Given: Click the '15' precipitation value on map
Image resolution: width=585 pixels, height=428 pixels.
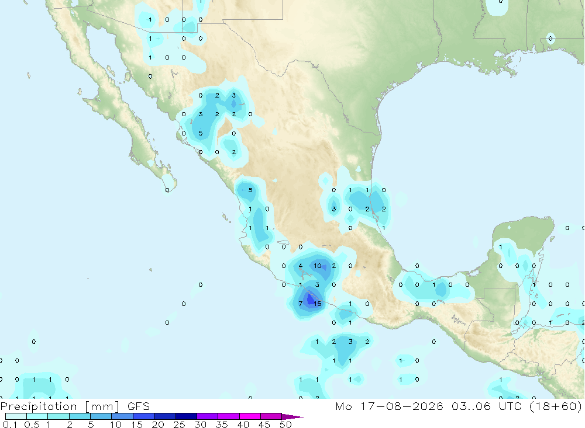Looking at the screenshot, I should pos(318,304).
